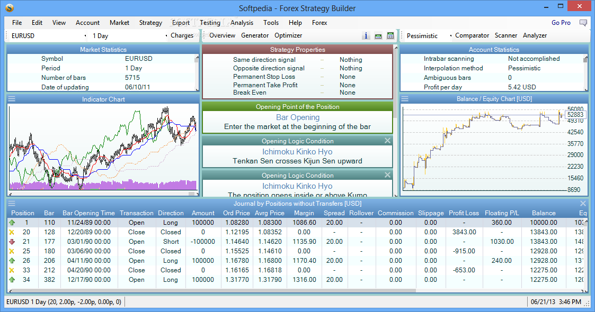Click the red down arrow icon of position 21
This screenshot has height=312, width=595.
coord(12,242)
